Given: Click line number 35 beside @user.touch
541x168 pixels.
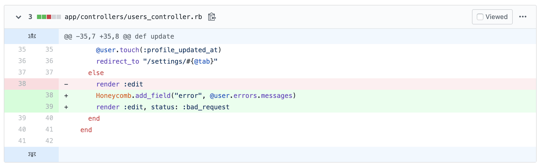Looking at the screenshot, I should (x=23, y=49).
